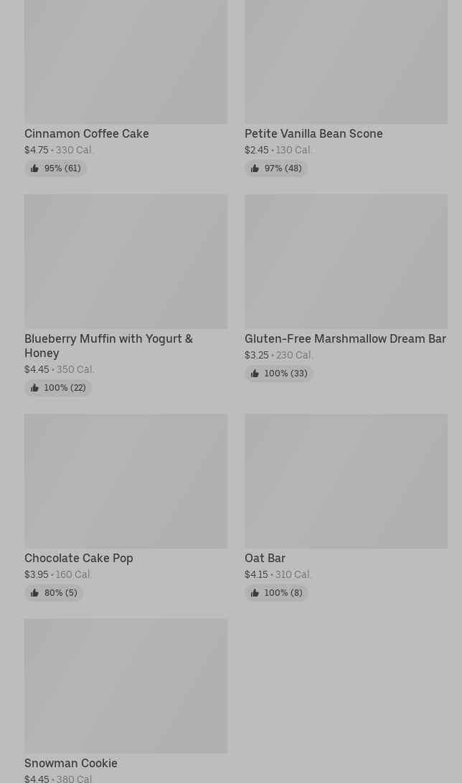The width and height of the screenshot is (462, 783).
Task: Click thumbs-up icon for Blueberry Muffin
Action: [x=34, y=388]
